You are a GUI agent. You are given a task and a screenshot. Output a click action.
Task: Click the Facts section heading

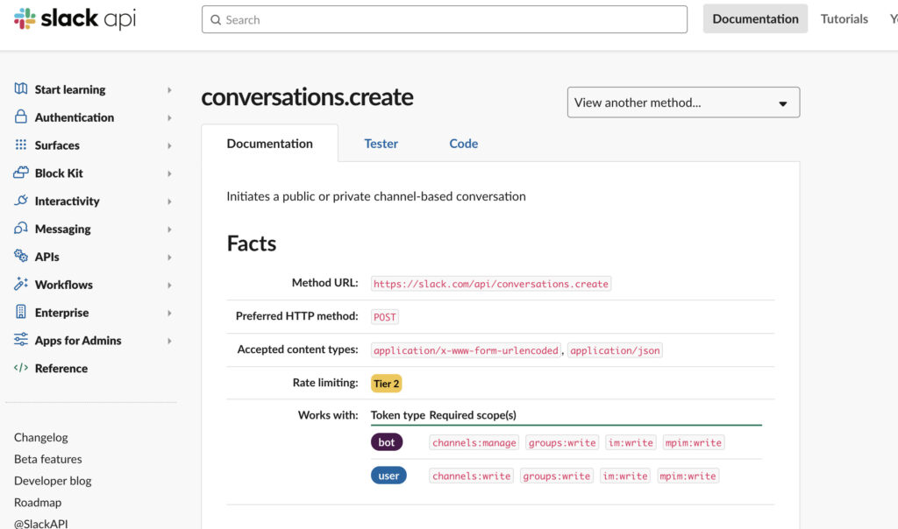click(x=252, y=243)
